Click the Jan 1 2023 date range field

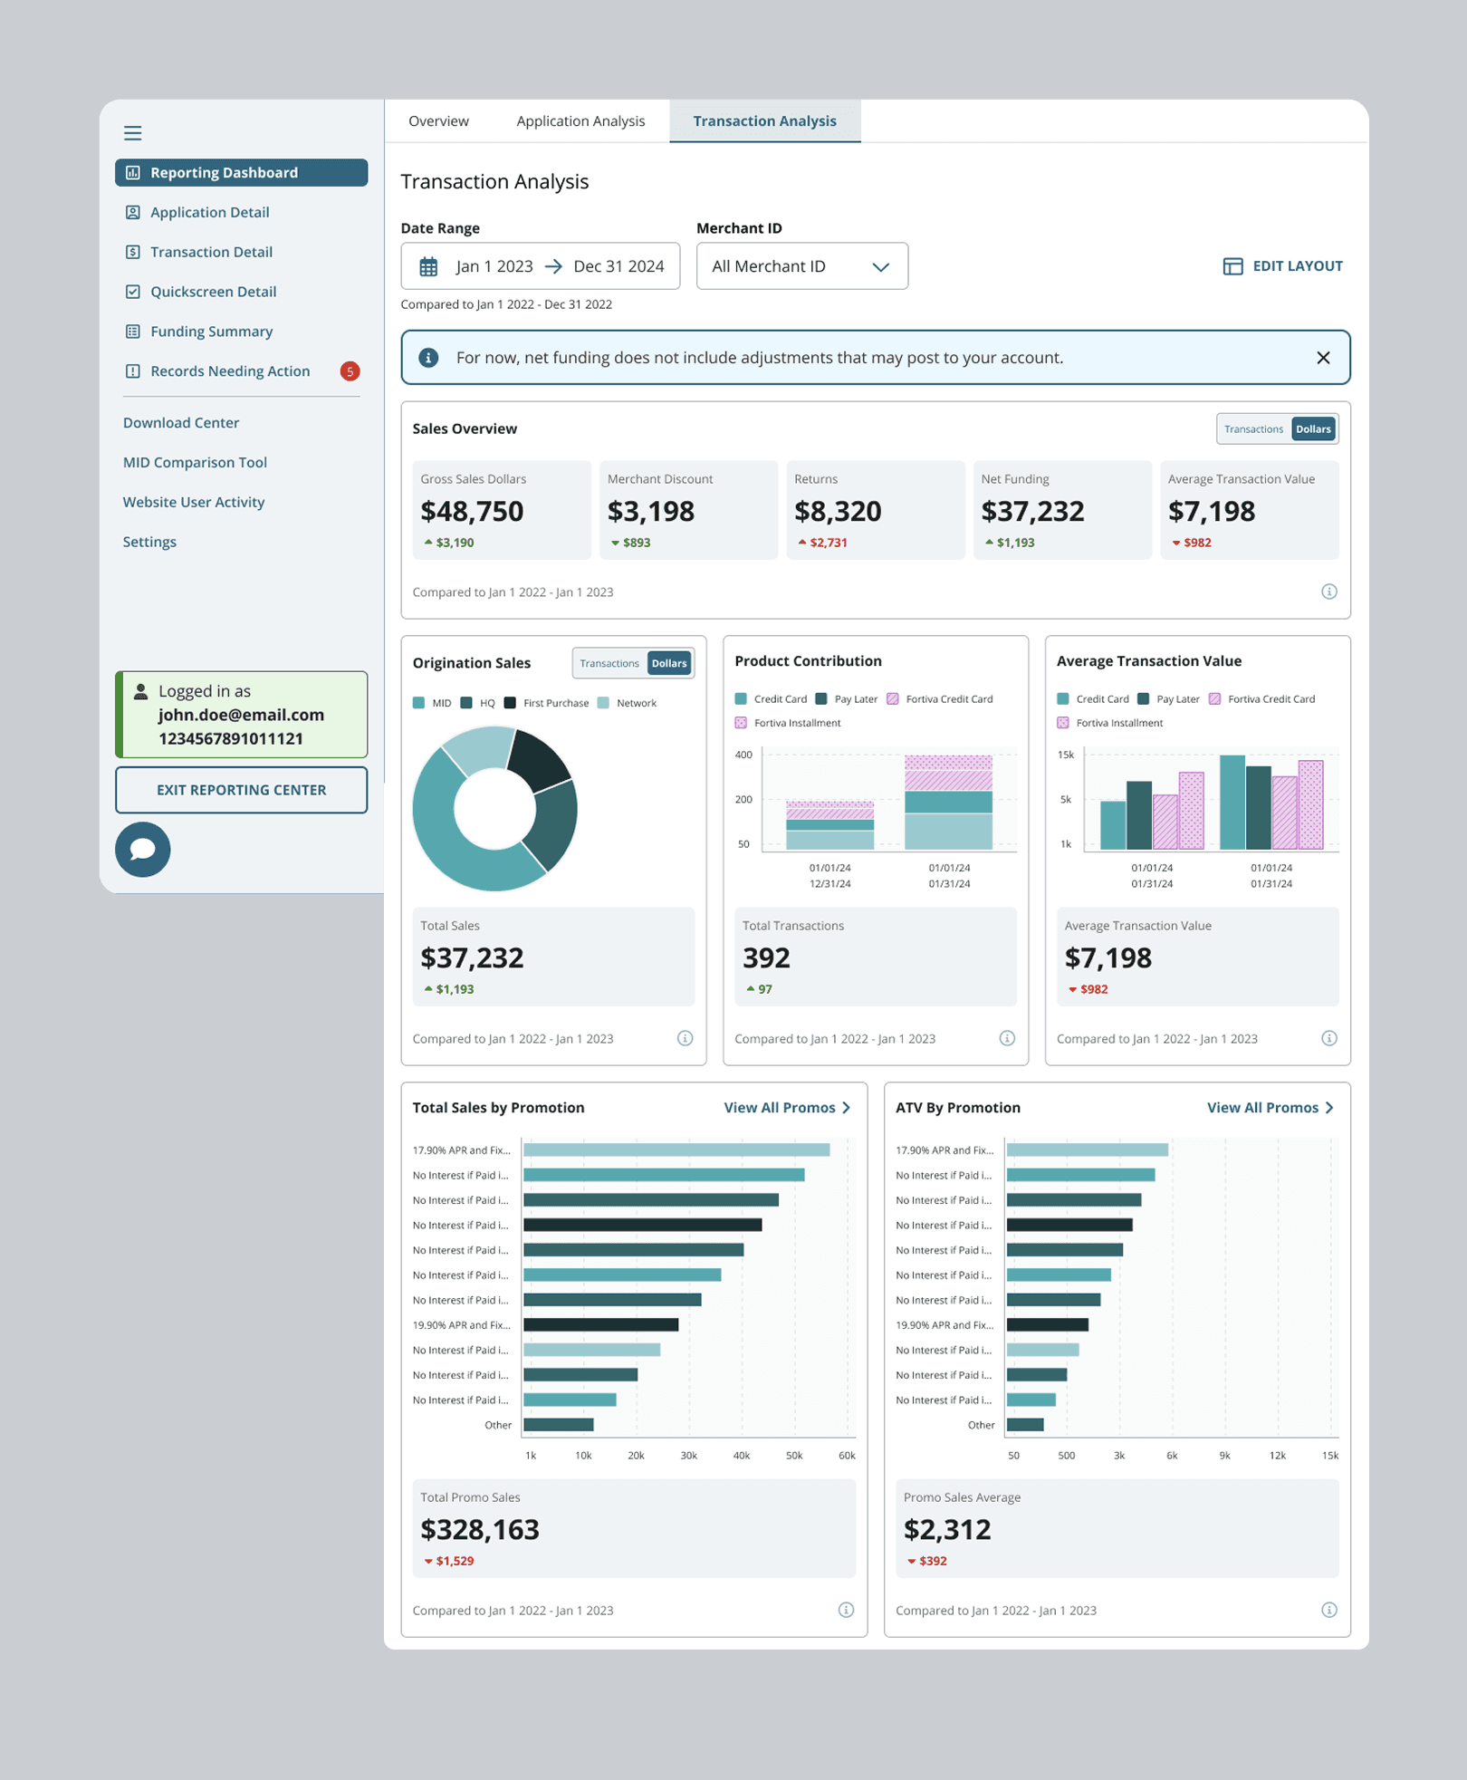tap(494, 265)
